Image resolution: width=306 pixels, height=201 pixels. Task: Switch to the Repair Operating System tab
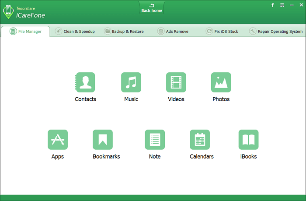point(276,31)
